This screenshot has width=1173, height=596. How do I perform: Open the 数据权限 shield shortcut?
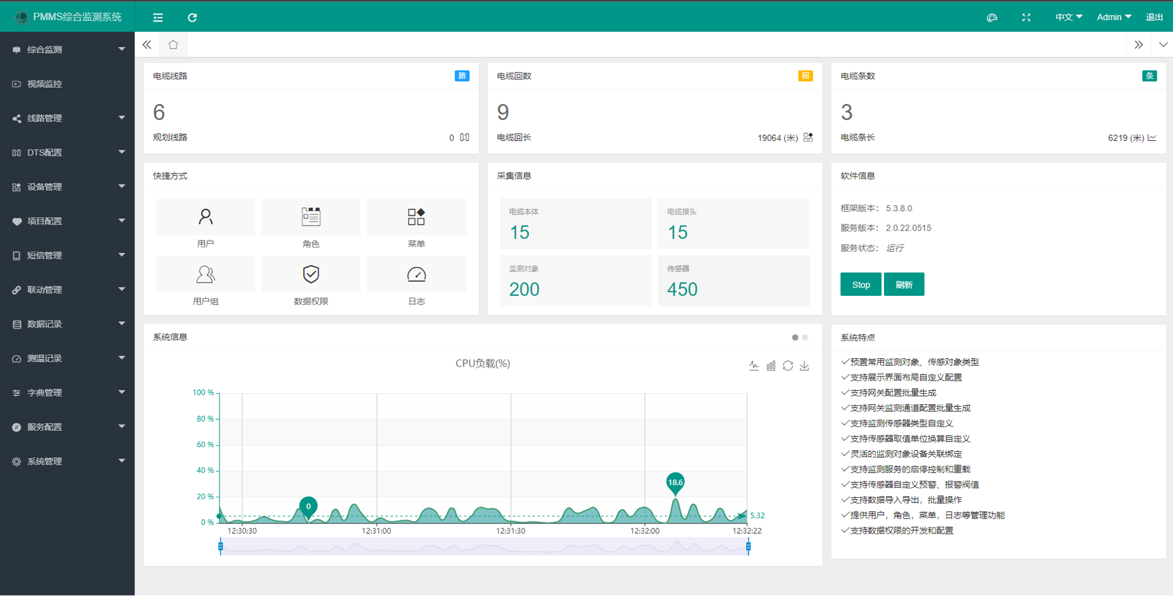(311, 274)
